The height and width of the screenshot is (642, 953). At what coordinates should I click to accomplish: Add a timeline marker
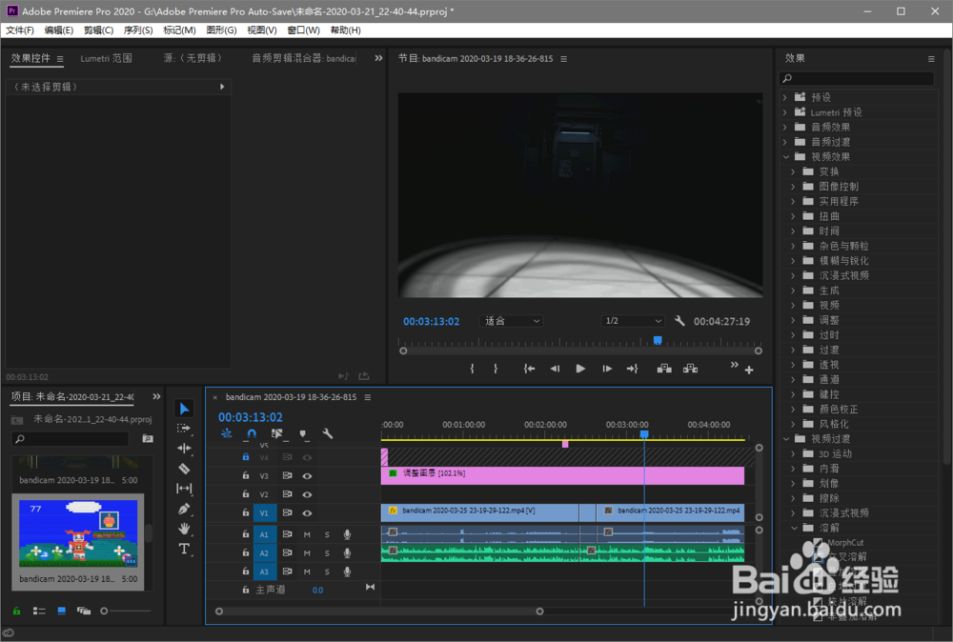(x=303, y=433)
